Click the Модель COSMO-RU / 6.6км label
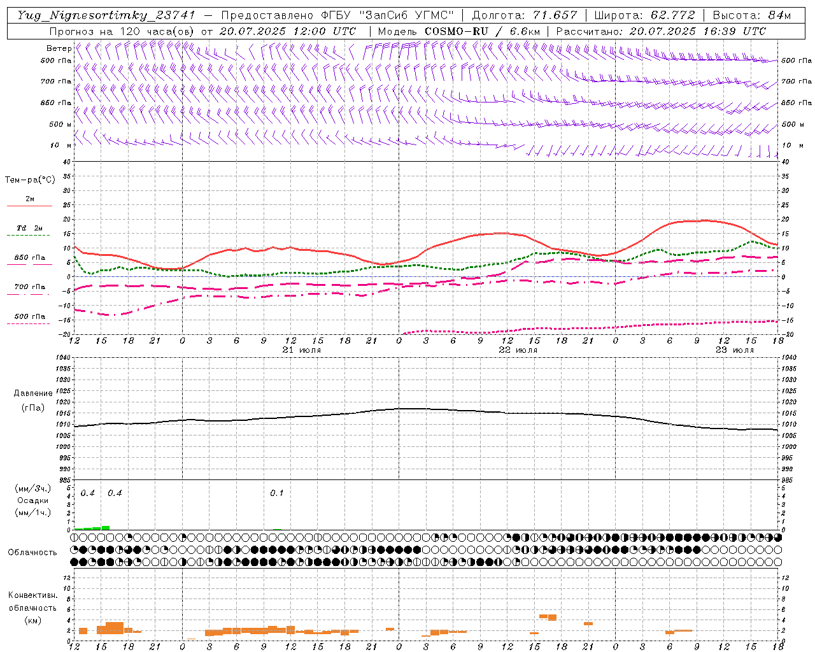Image resolution: width=815 pixels, height=652 pixels. pos(459,31)
